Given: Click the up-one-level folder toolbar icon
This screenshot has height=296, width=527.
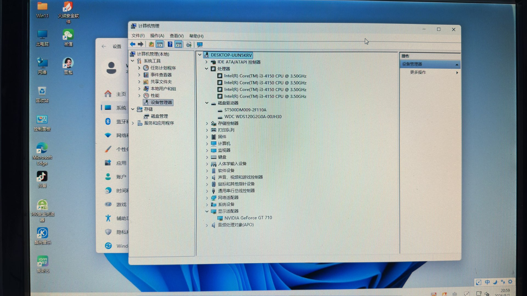Looking at the screenshot, I should pos(151,44).
